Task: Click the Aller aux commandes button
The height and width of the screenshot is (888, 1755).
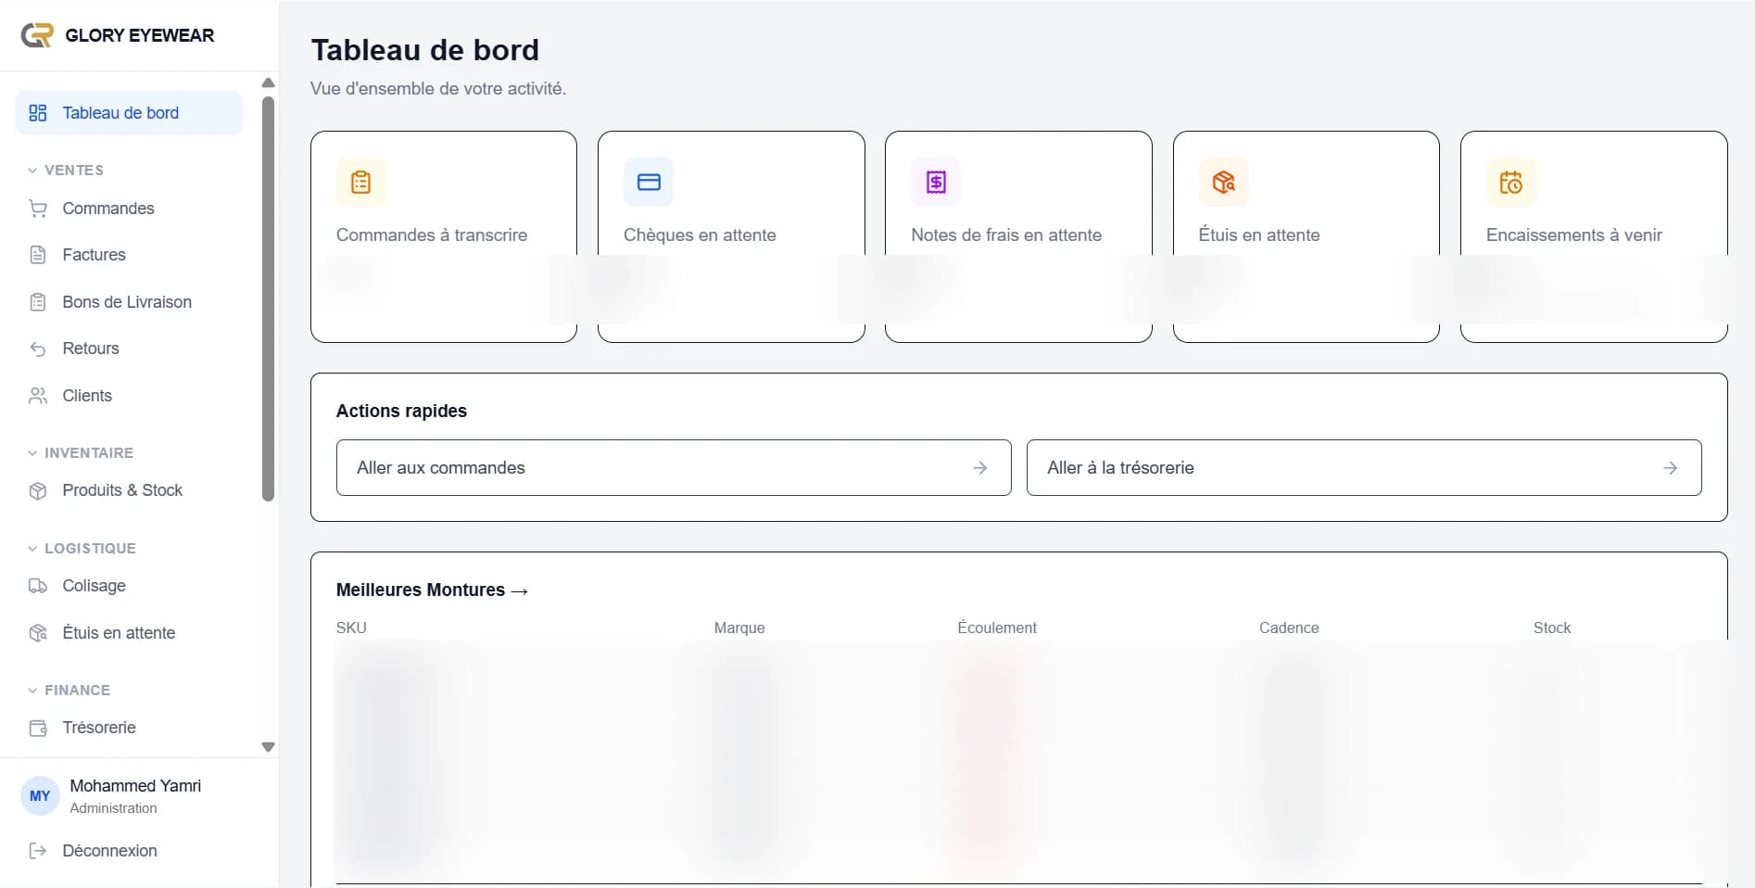Action: (x=674, y=468)
